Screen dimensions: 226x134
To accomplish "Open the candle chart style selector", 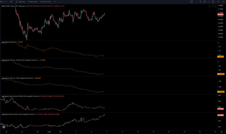I will [x=11, y=1].
